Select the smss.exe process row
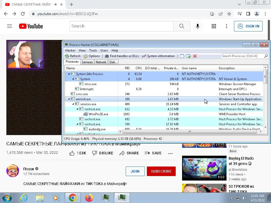 pos(164,84)
